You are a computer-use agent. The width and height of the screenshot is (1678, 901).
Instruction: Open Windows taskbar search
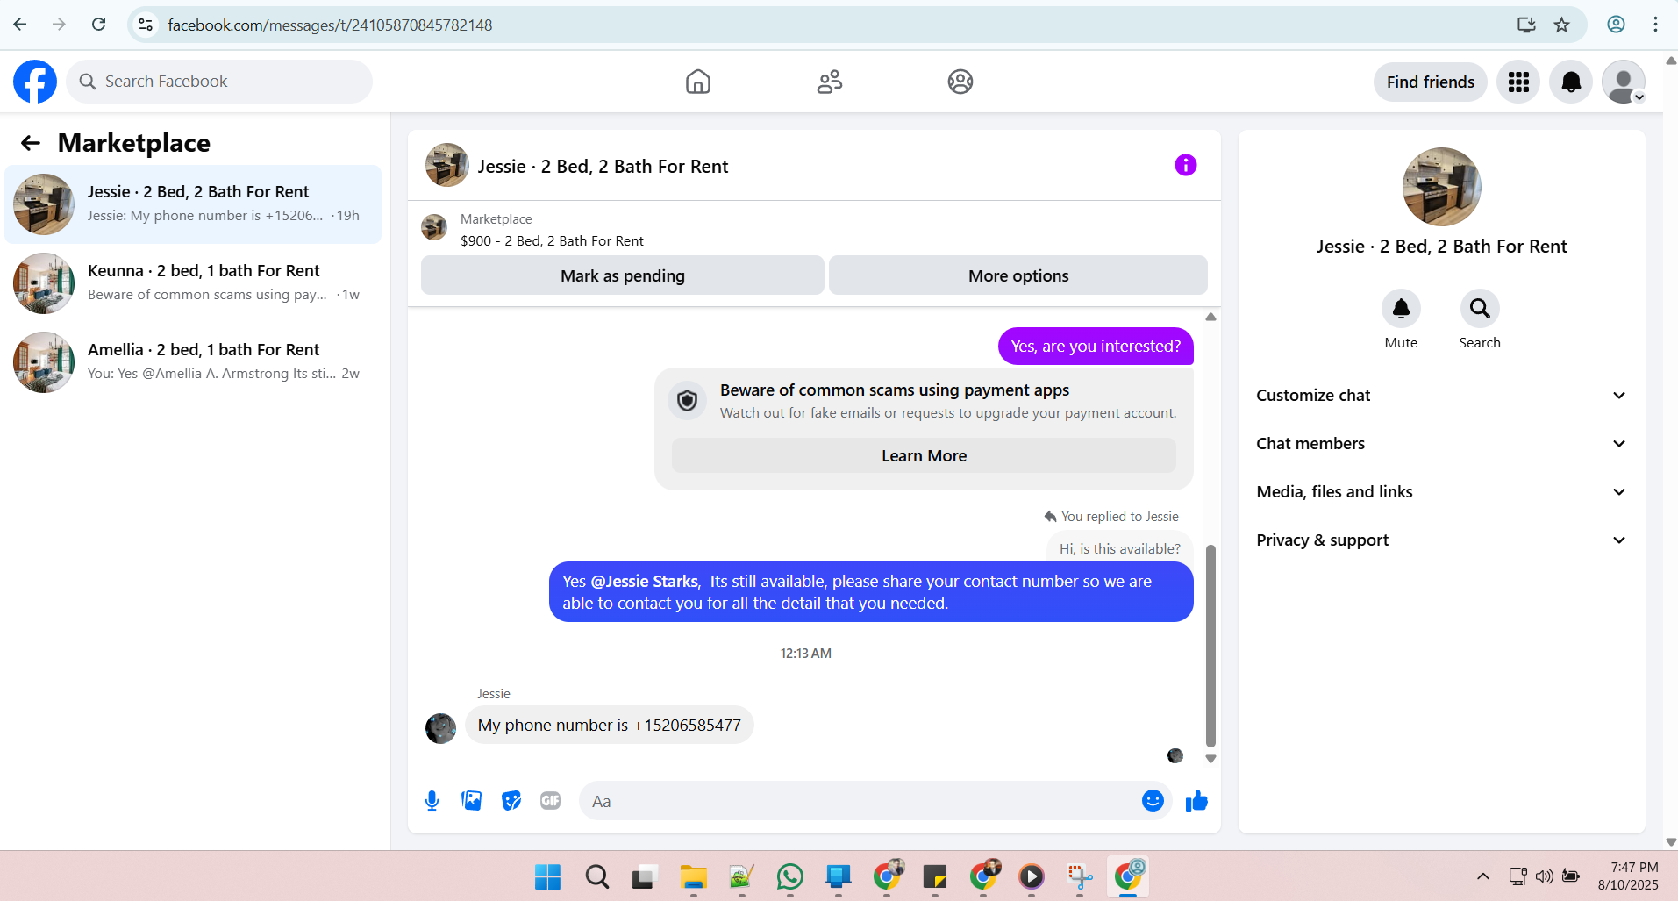point(597,876)
